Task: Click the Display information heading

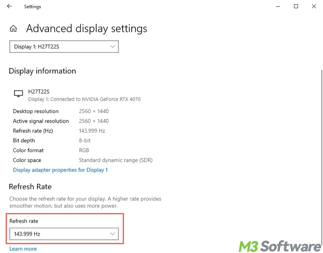Action: (42, 71)
